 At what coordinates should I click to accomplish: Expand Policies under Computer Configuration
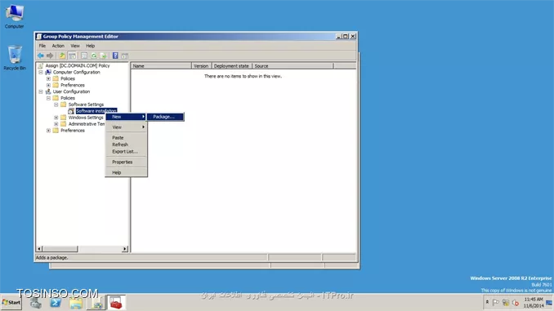(x=48, y=78)
